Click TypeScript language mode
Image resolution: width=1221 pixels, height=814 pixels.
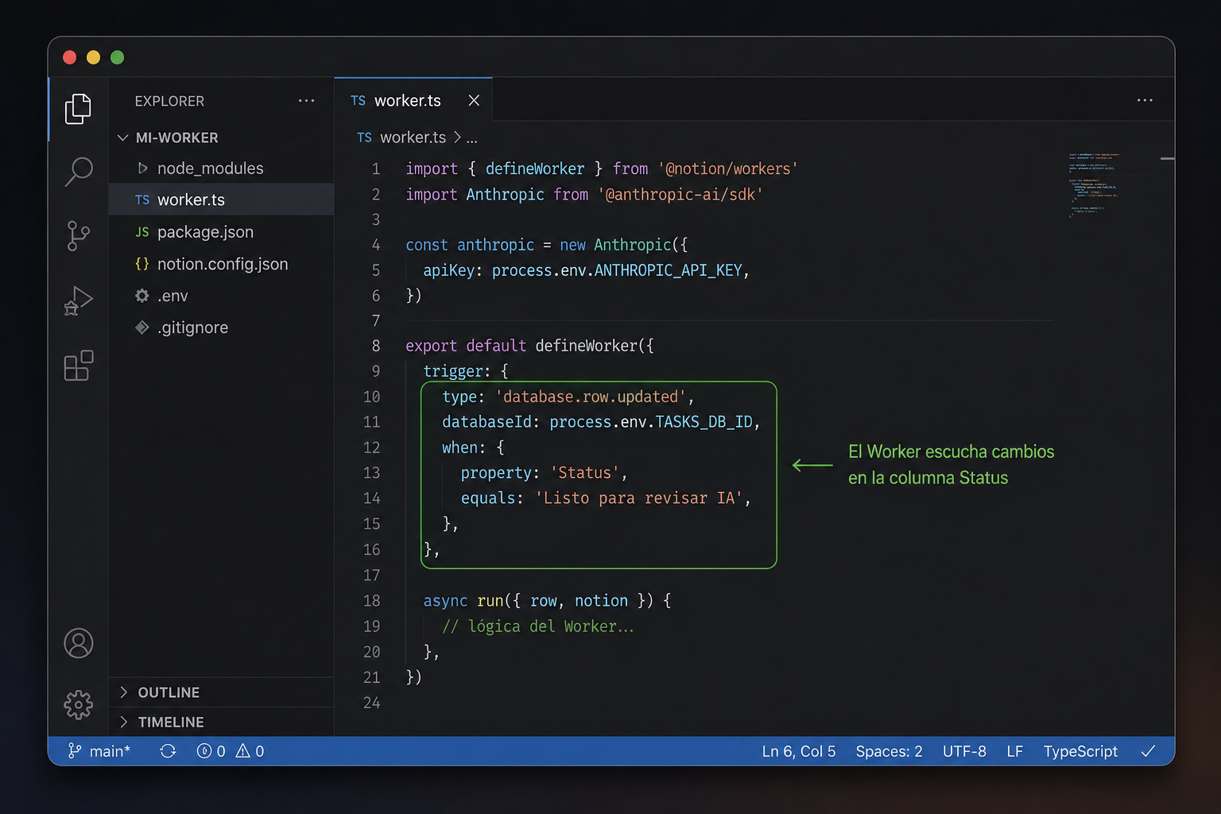pos(1080,751)
